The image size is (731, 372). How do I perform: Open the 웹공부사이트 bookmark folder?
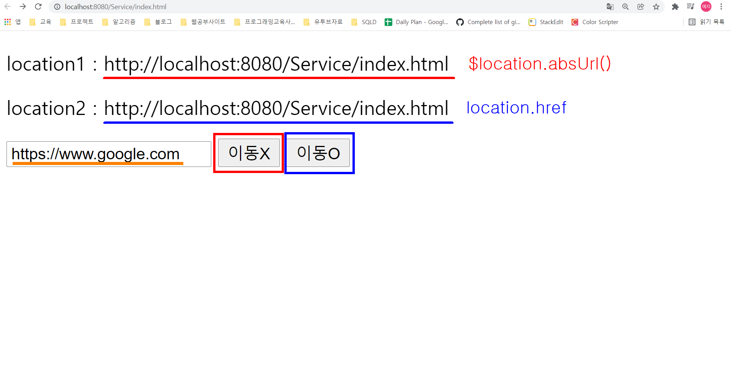click(203, 22)
